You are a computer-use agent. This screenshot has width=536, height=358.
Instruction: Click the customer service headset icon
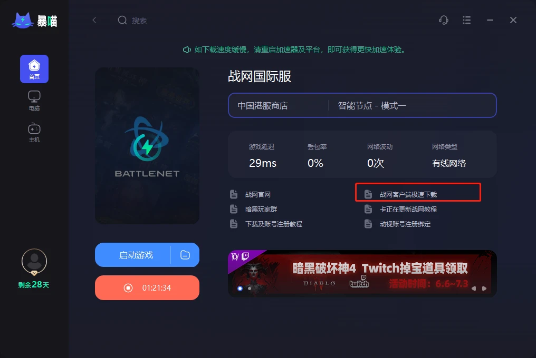443,20
